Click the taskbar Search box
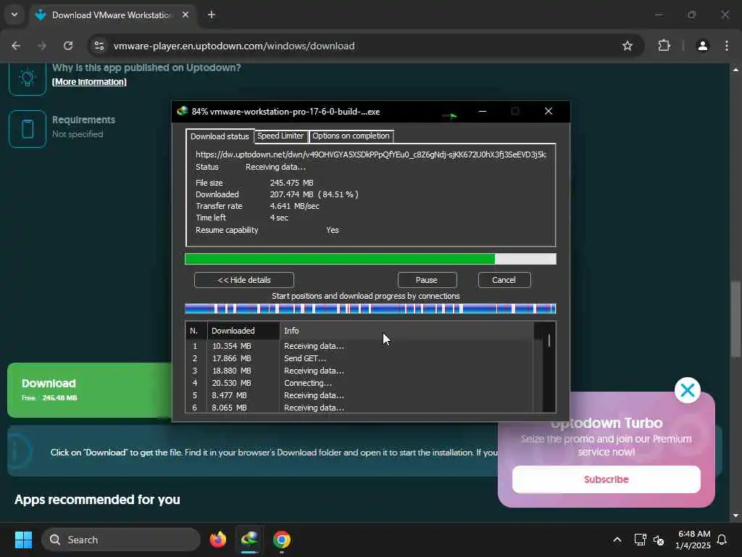This screenshot has height=557, width=742. pos(121,540)
